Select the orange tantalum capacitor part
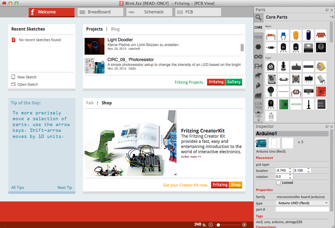The image size is (335, 228). (x=296, y=35)
